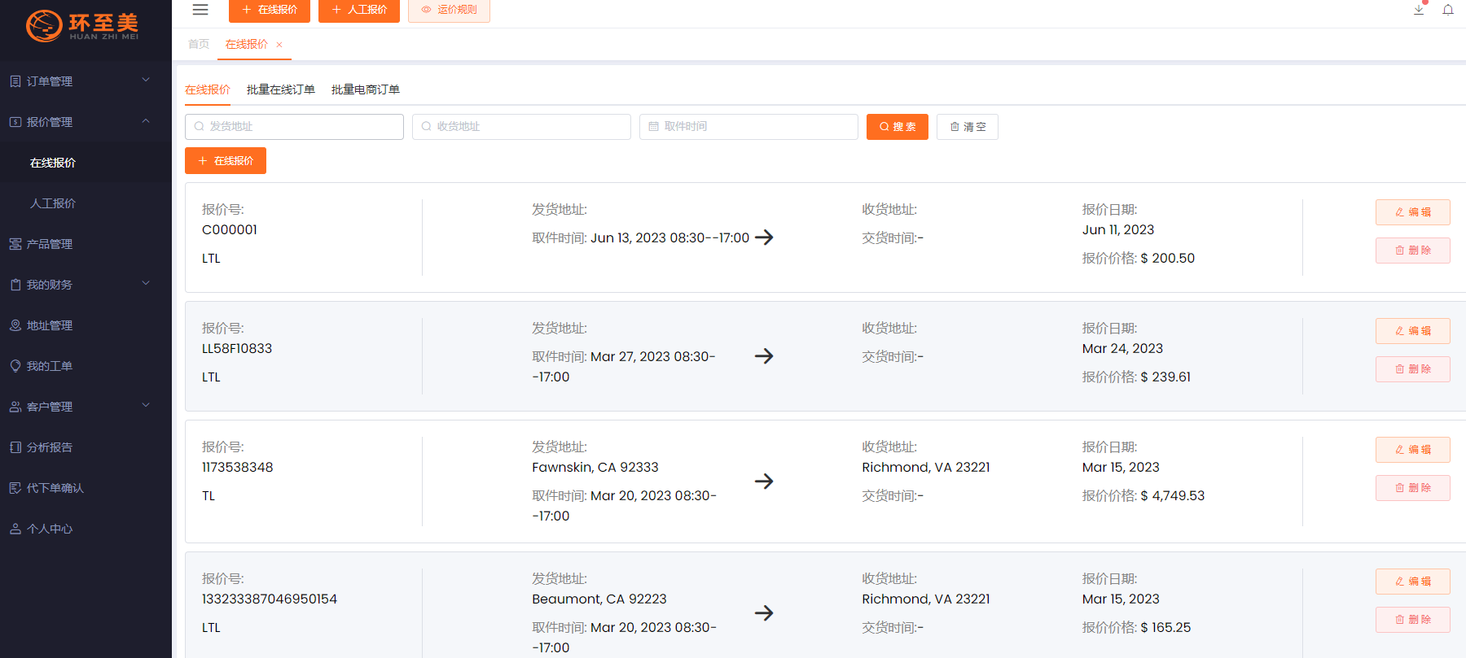1466x658 pixels.
Task: Expand the 我的财务 sidebar menu
Action: (x=81, y=285)
